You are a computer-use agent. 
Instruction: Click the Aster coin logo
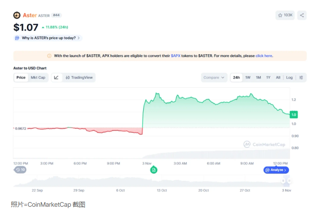17,15
